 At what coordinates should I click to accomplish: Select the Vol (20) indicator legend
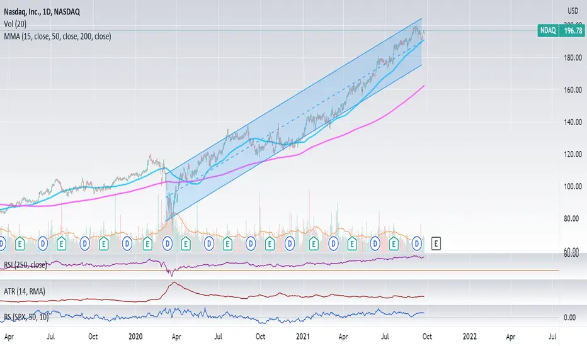pyautogui.click(x=15, y=24)
